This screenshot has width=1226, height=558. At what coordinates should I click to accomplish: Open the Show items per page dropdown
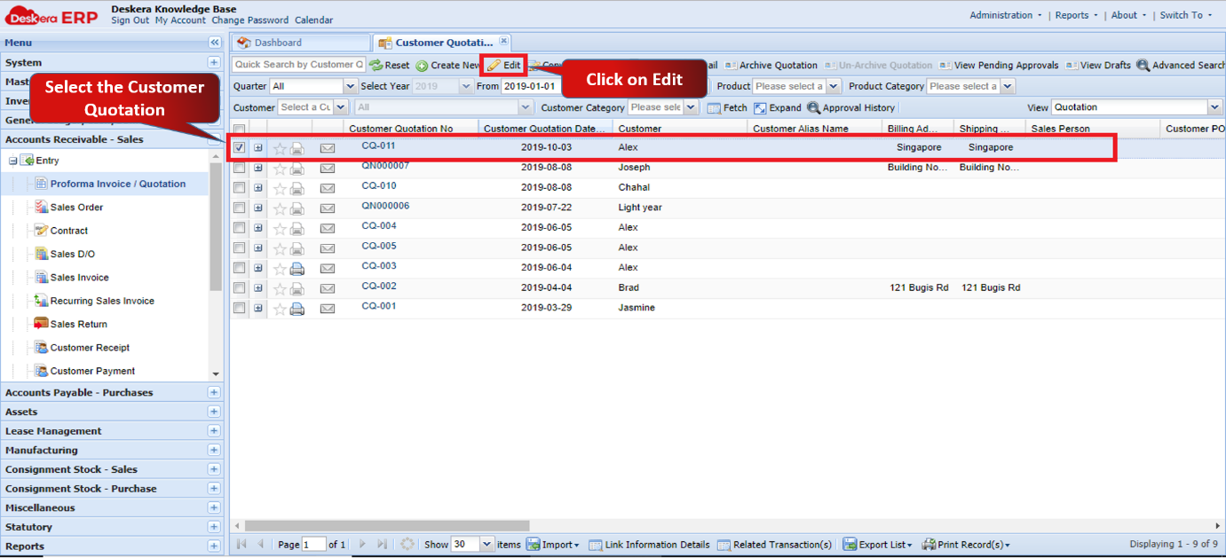tap(486, 544)
